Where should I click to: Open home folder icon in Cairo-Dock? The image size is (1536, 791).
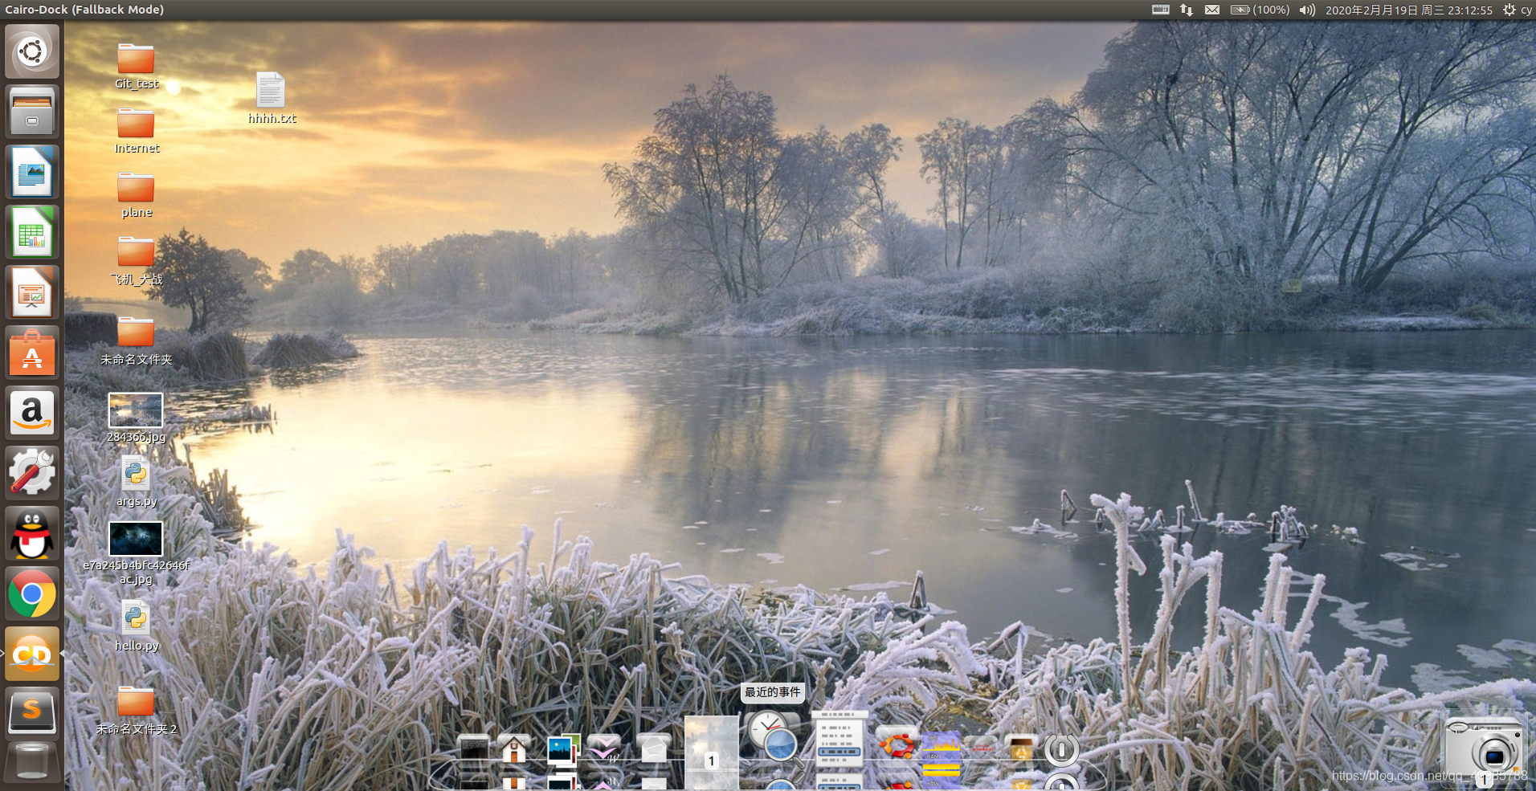tap(514, 748)
